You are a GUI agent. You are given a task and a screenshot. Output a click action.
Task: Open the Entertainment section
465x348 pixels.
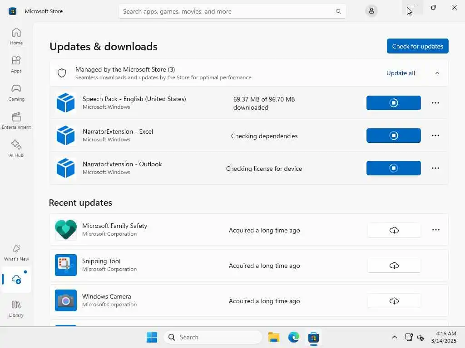(x=16, y=121)
